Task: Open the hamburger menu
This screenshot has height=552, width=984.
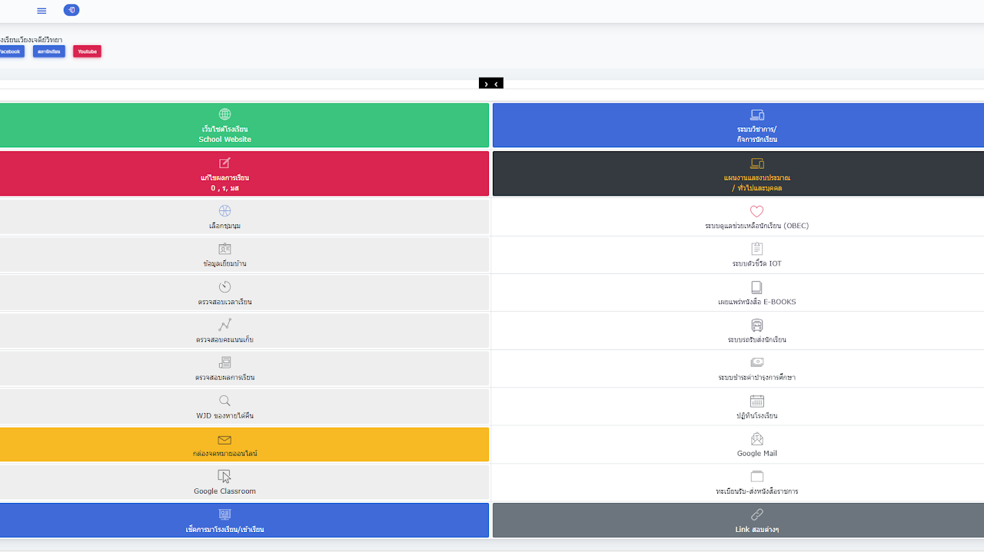Action: 42,11
